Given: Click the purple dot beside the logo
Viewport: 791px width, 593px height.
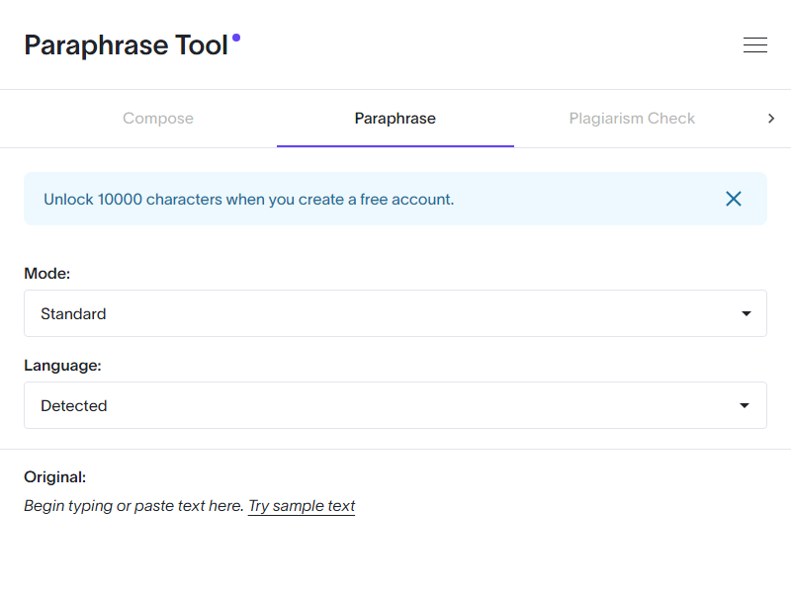Looking at the screenshot, I should pyautogui.click(x=236, y=38).
